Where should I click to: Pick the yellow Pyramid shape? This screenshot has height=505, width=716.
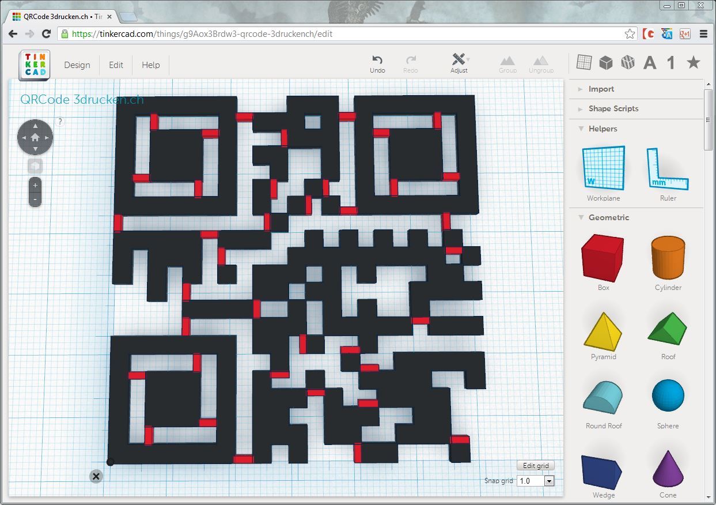point(603,330)
